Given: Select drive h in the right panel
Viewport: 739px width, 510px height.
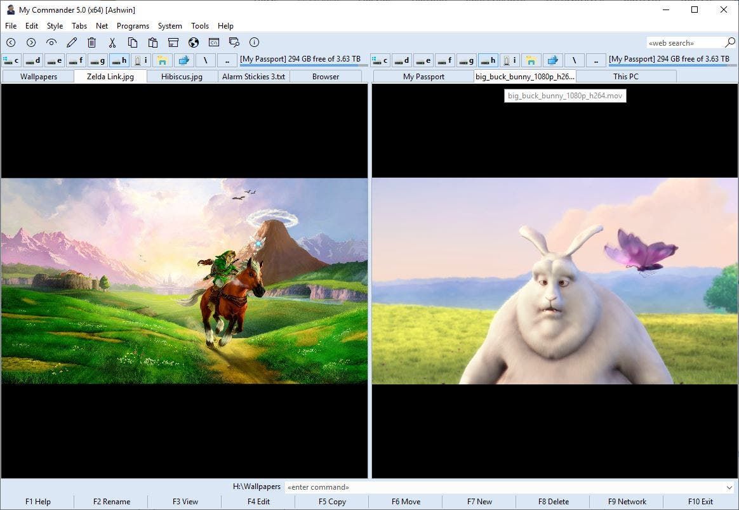Looking at the screenshot, I should (x=488, y=60).
